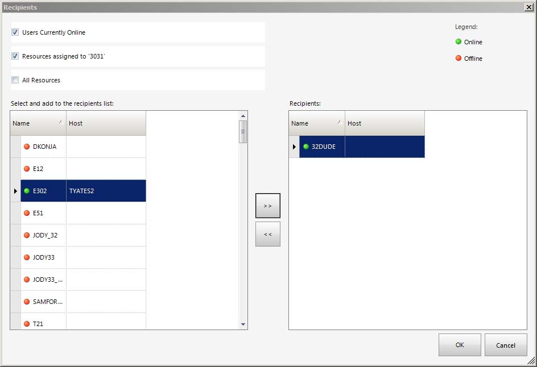Click the offline icon for E51
Viewport: 537px width, 367px height.
[27, 212]
